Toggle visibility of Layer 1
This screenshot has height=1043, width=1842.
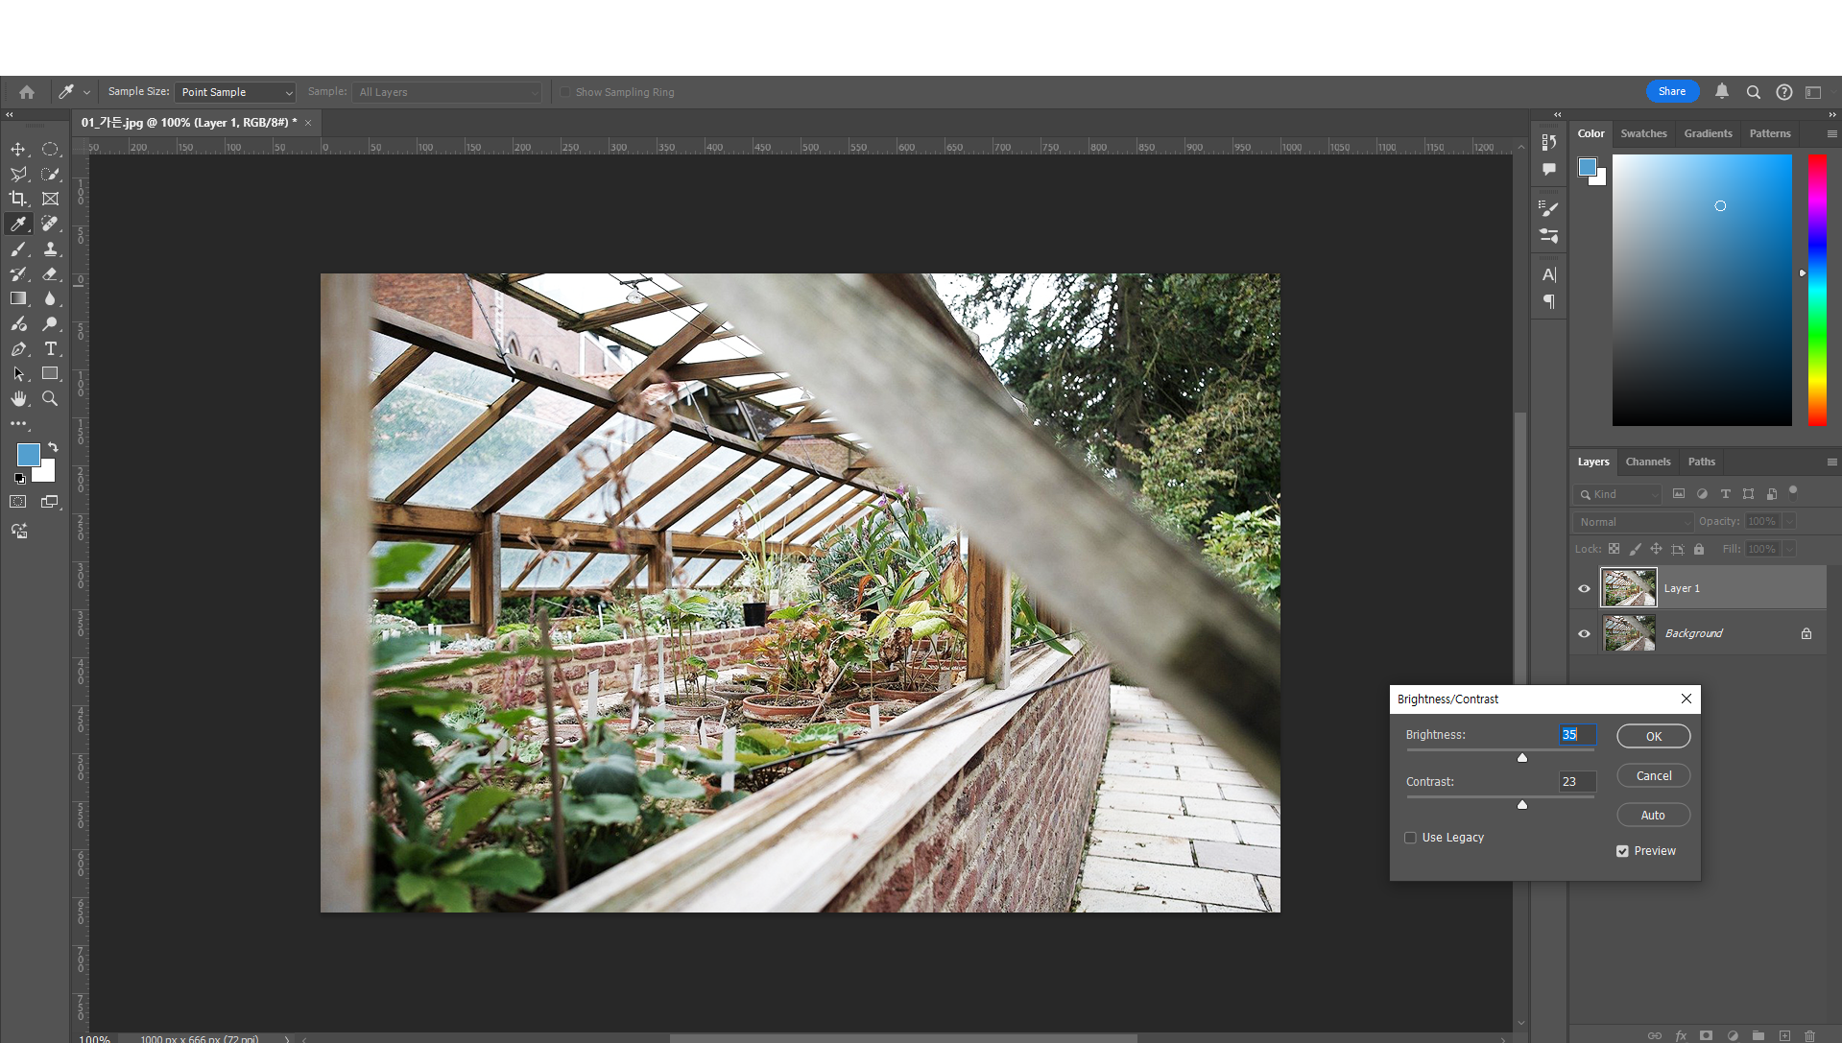[1584, 588]
